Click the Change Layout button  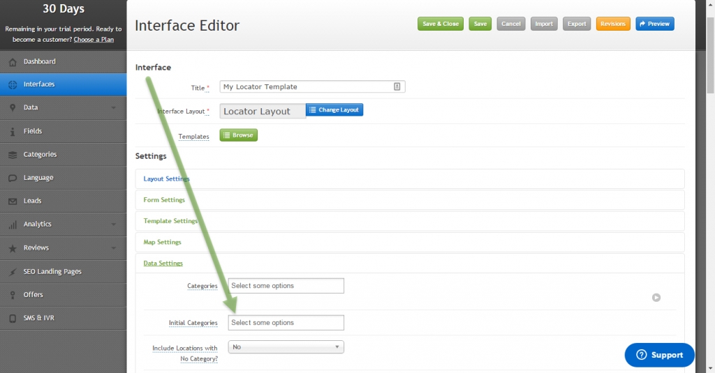334,109
